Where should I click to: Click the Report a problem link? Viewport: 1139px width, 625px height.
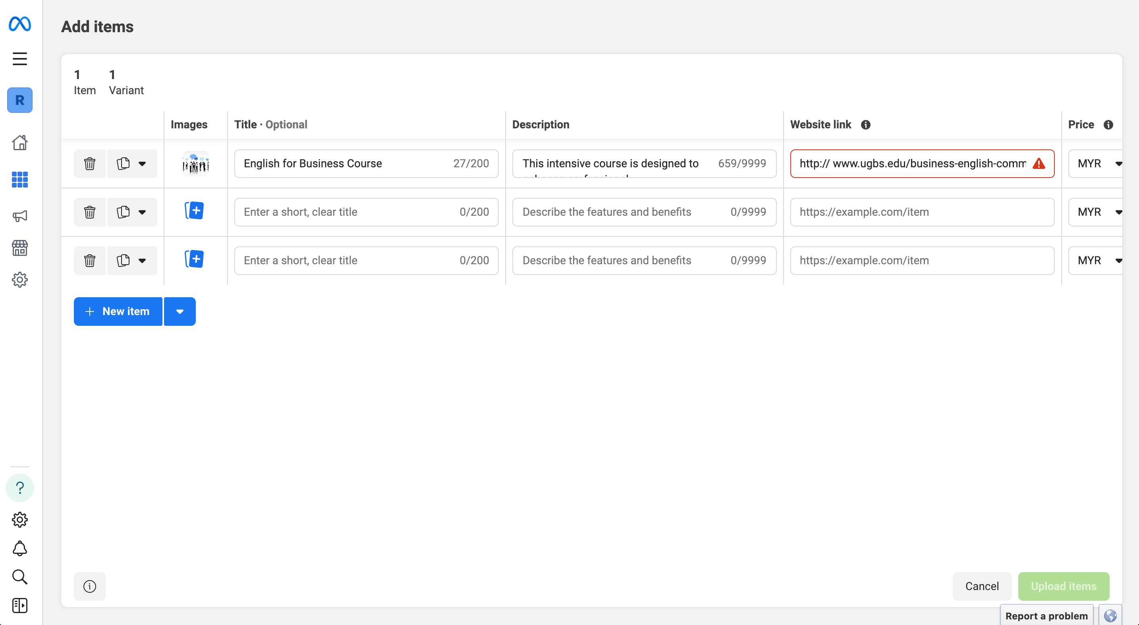[x=1047, y=616]
